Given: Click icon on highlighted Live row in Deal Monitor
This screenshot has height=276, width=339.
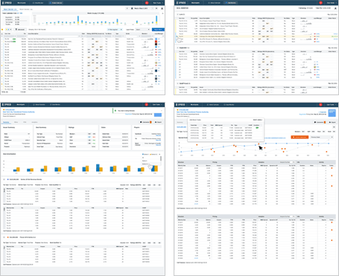Looking at the screenshot, I should tap(177, 36).
